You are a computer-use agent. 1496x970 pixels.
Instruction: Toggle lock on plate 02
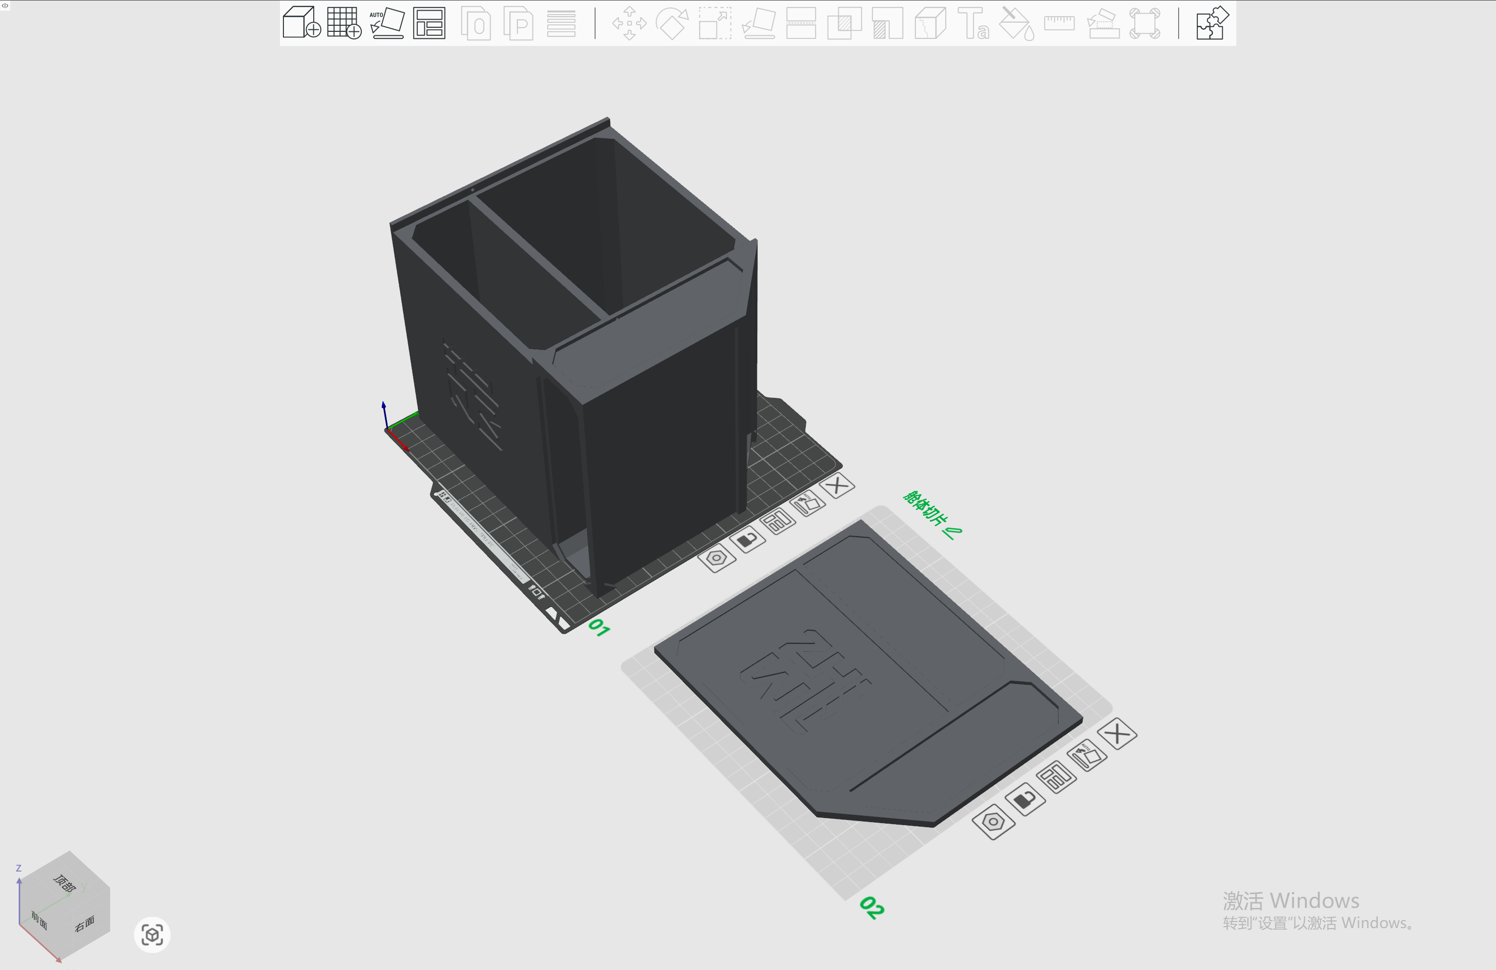click(1025, 800)
